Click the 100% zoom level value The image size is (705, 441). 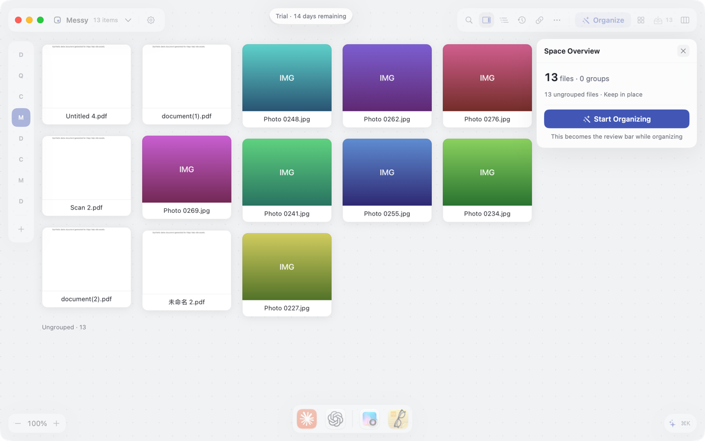tap(37, 423)
